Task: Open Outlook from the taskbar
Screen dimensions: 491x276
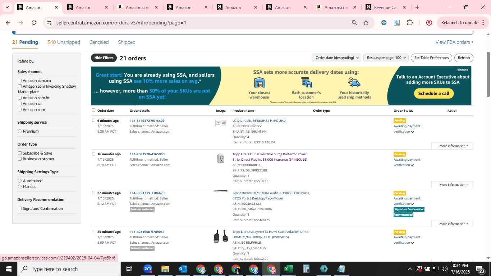Action: point(183,269)
